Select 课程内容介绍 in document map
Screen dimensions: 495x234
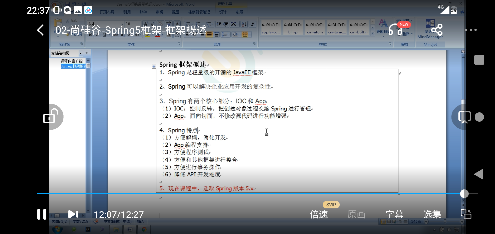pos(72,61)
